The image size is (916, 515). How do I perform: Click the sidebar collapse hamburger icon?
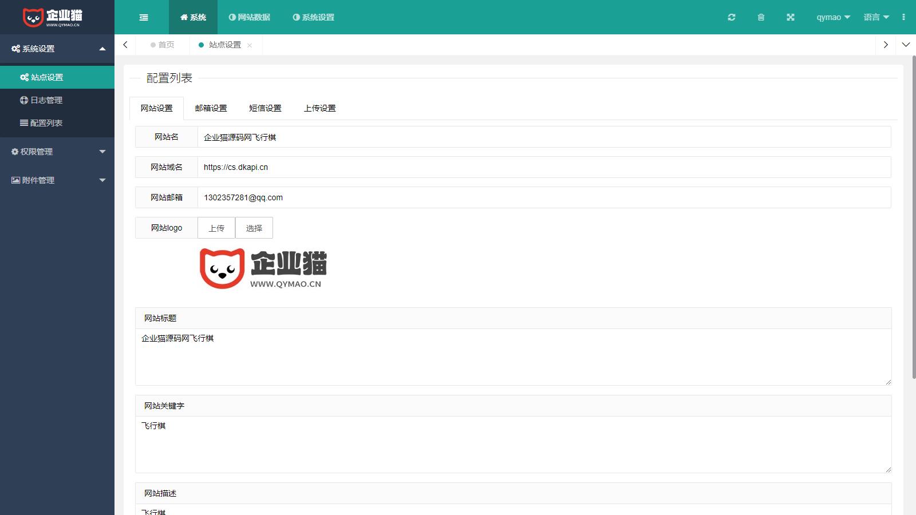(x=144, y=17)
